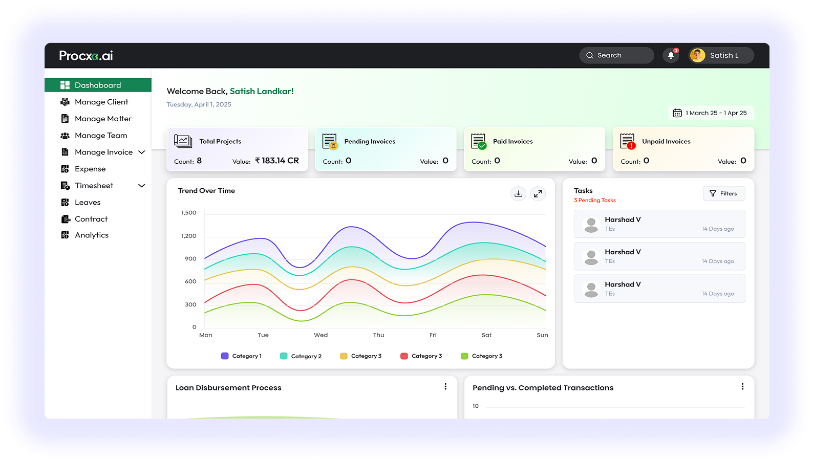Expand the Timesheet submenu chevron
813x462 pixels.
click(x=142, y=186)
